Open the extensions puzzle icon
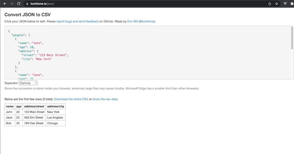Image resolution: width=294 pixels, height=154 pixels. [x=292, y=4]
